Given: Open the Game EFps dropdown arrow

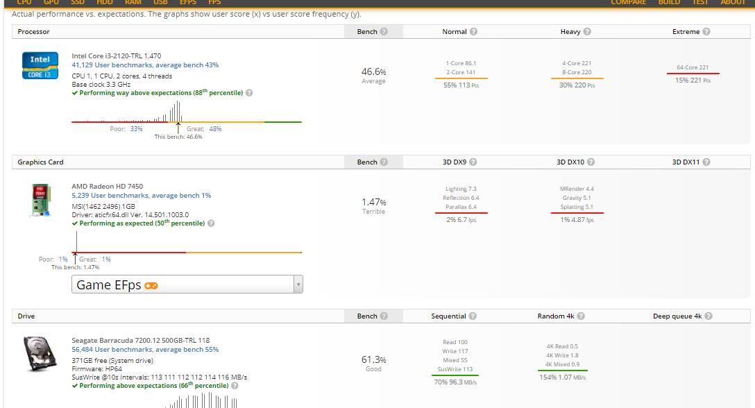Looking at the screenshot, I should click(298, 284).
